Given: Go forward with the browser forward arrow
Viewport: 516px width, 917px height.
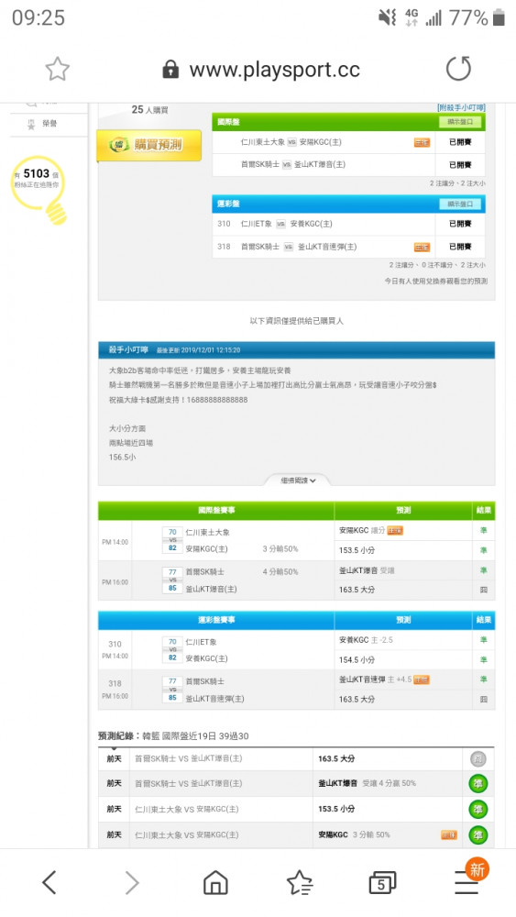Looking at the screenshot, I should click(132, 882).
